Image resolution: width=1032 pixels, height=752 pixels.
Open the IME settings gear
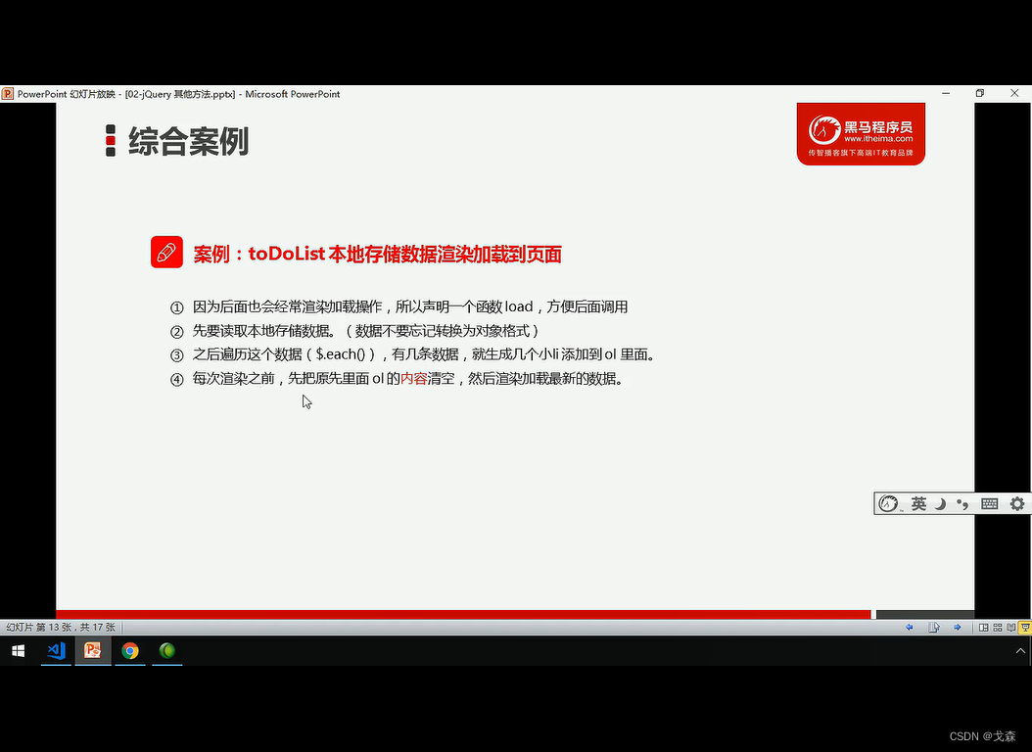click(1017, 504)
